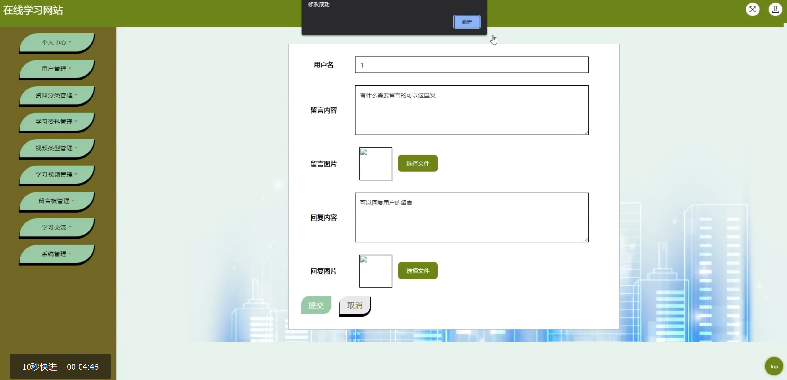Expand the 资料分类管理 menu
Screen dimensions: 787x380
click(56, 95)
